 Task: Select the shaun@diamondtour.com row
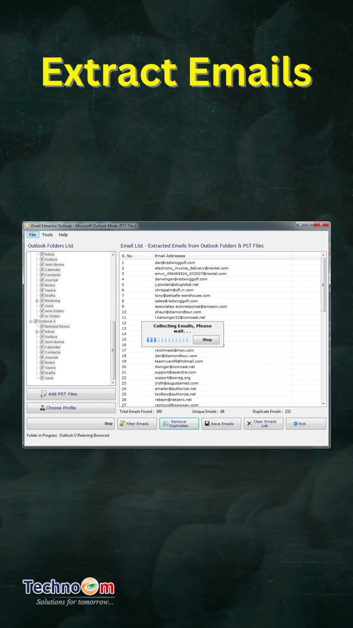click(x=220, y=312)
